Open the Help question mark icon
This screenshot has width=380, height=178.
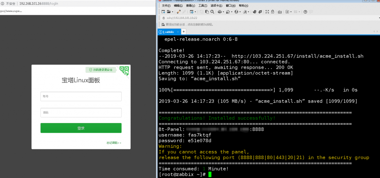305,12
